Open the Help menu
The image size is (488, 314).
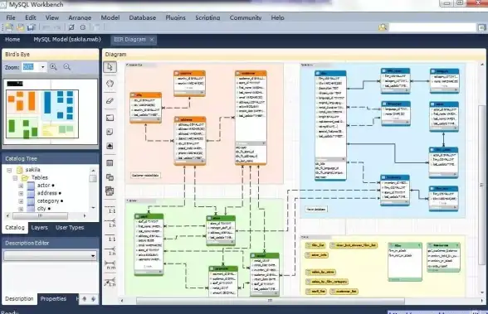coord(277,17)
